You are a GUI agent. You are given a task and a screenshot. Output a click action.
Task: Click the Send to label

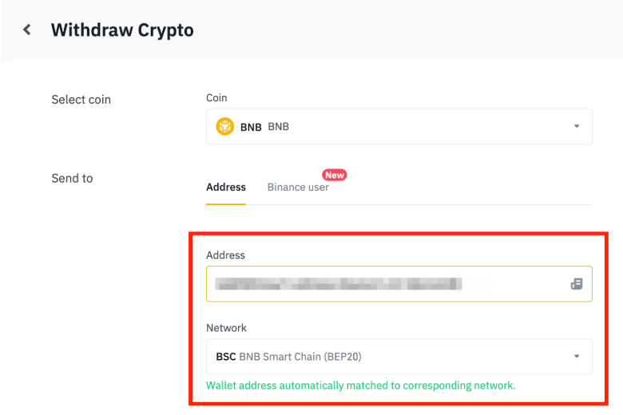tap(72, 178)
